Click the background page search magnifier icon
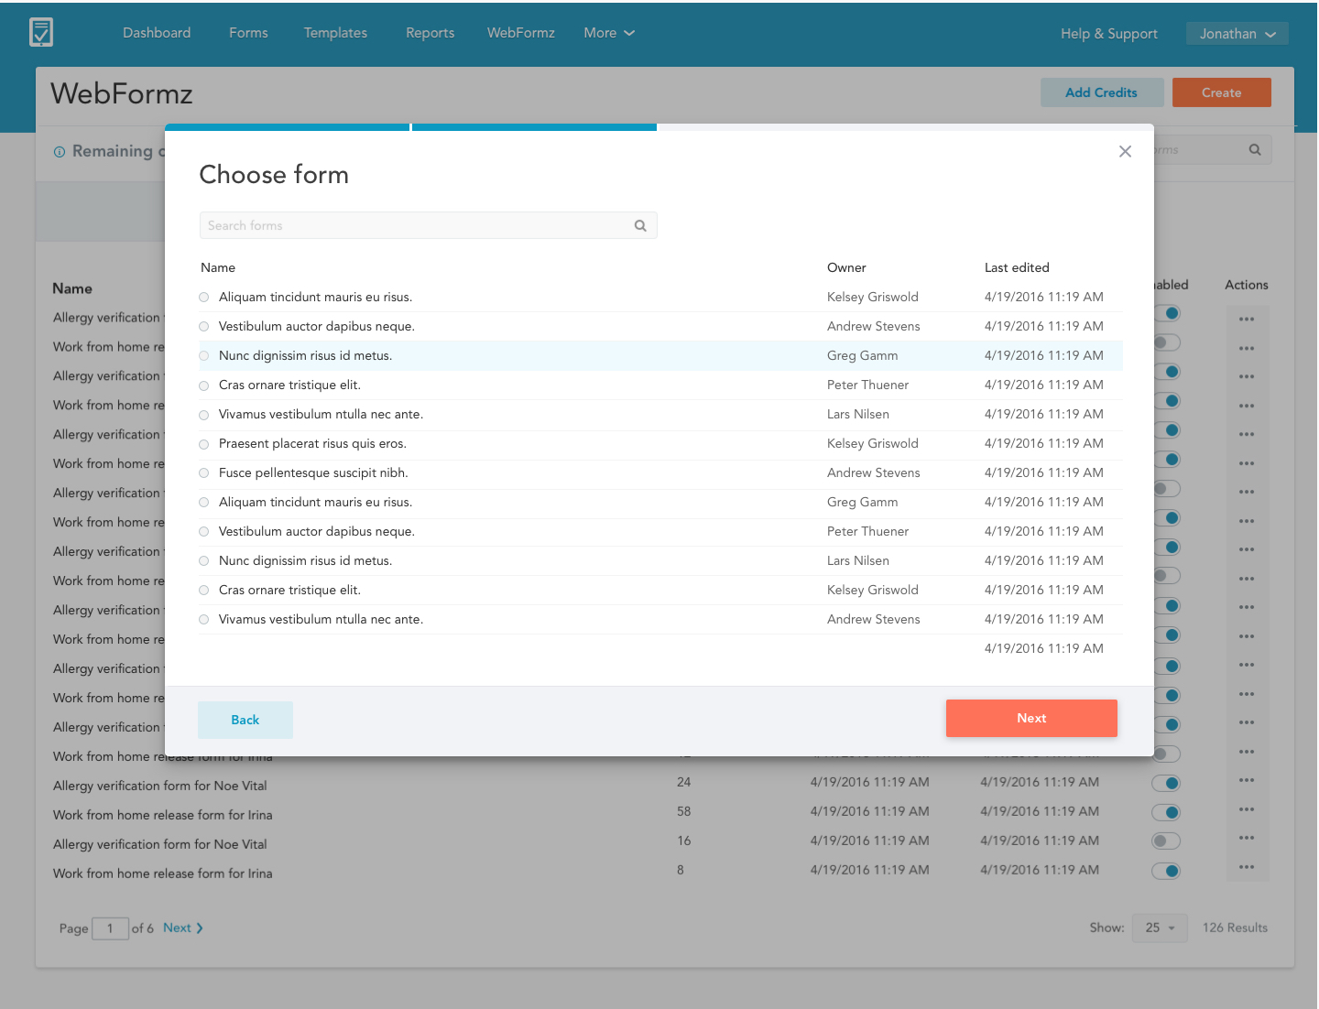 click(1255, 150)
